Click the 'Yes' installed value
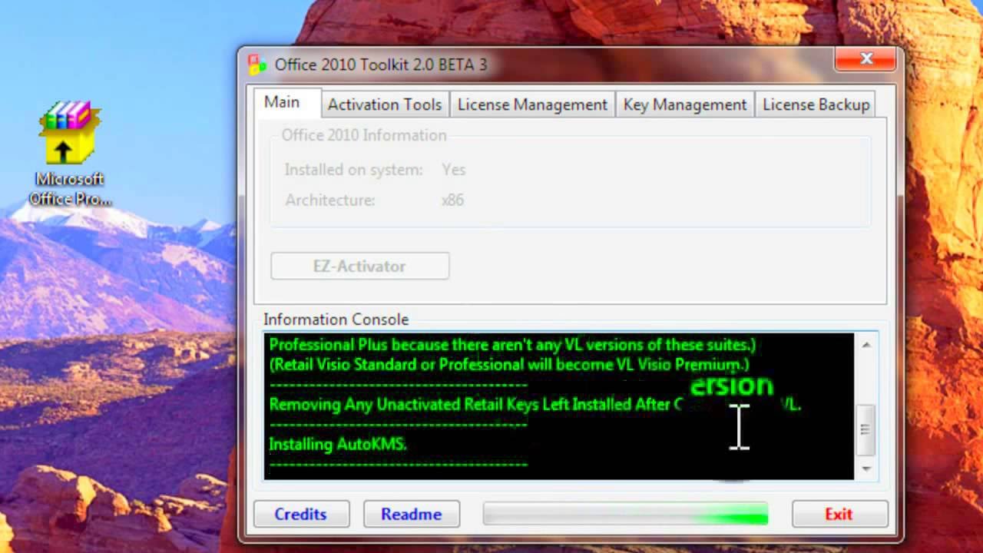The image size is (983, 553). point(454,170)
